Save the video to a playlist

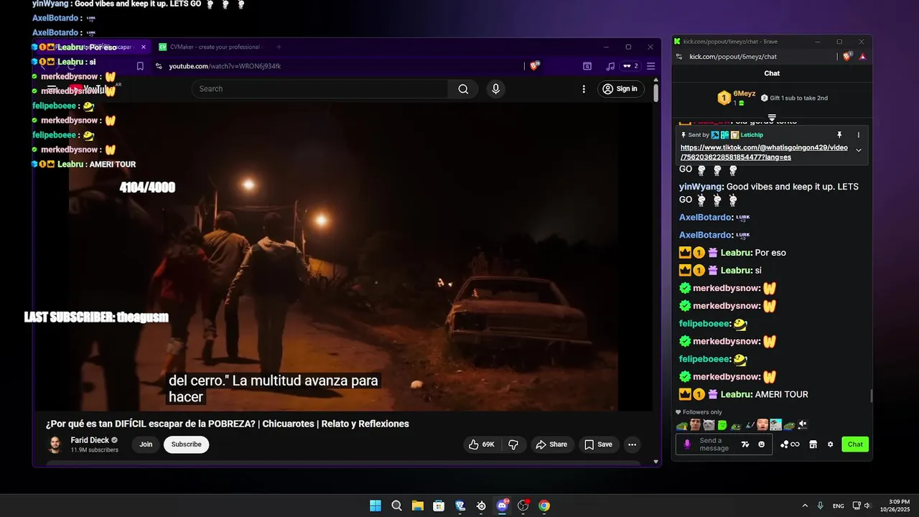click(x=598, y=444)
